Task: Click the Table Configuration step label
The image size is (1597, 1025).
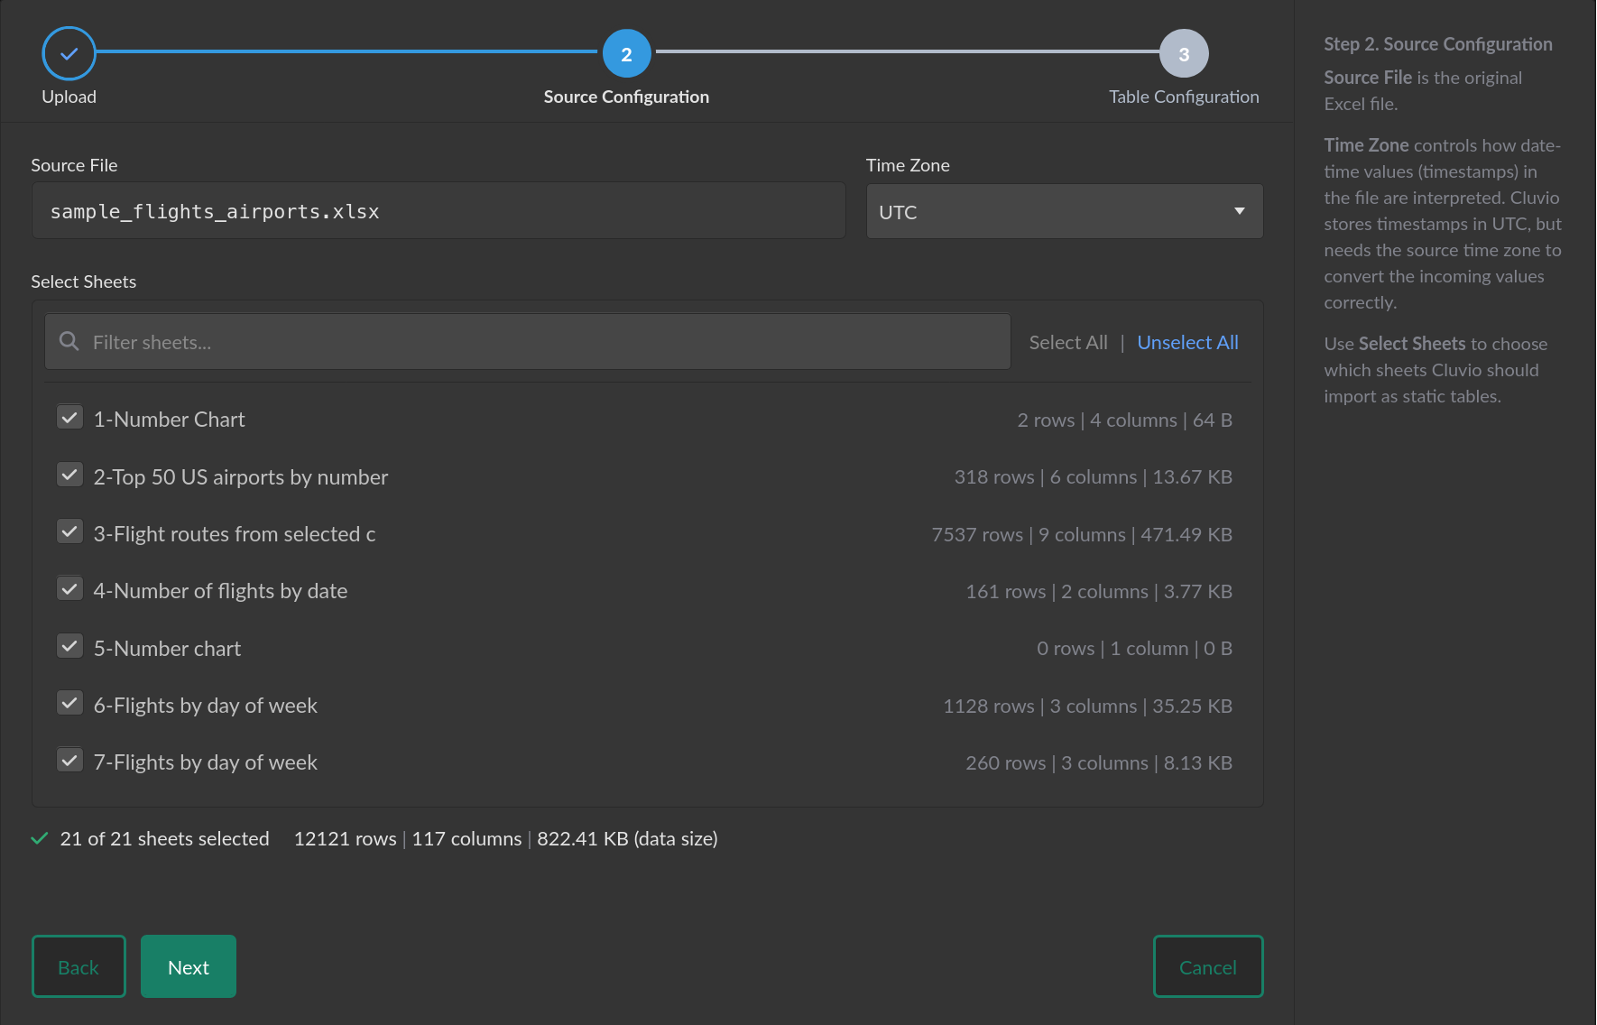Action: coord(1183,97)
